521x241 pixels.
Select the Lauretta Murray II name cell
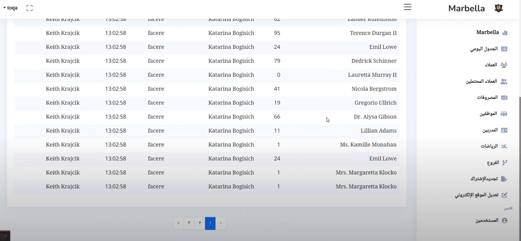[x=372, y=75]
